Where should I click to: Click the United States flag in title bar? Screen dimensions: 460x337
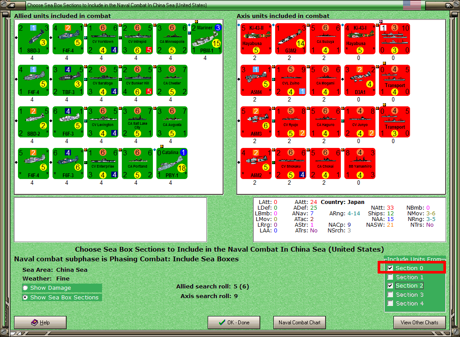pyautogui.click(x=412, y=5)
